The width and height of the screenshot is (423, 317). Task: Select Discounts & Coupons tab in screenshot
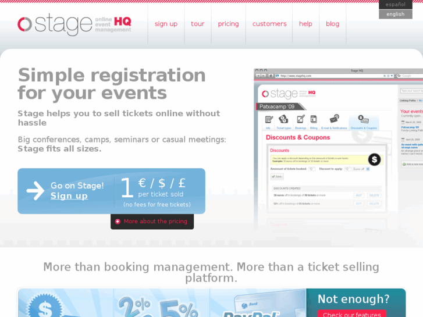(x=364, y=122)
